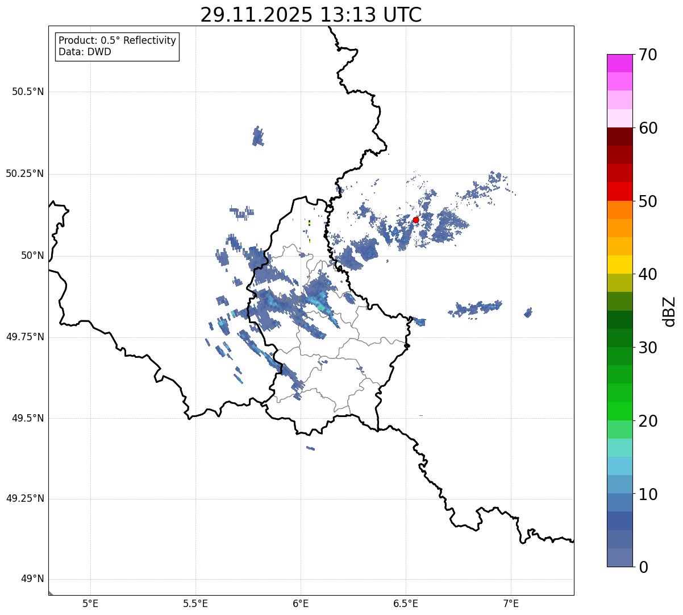Pick the magenta swatch at colorbar top

coord(619,63)
